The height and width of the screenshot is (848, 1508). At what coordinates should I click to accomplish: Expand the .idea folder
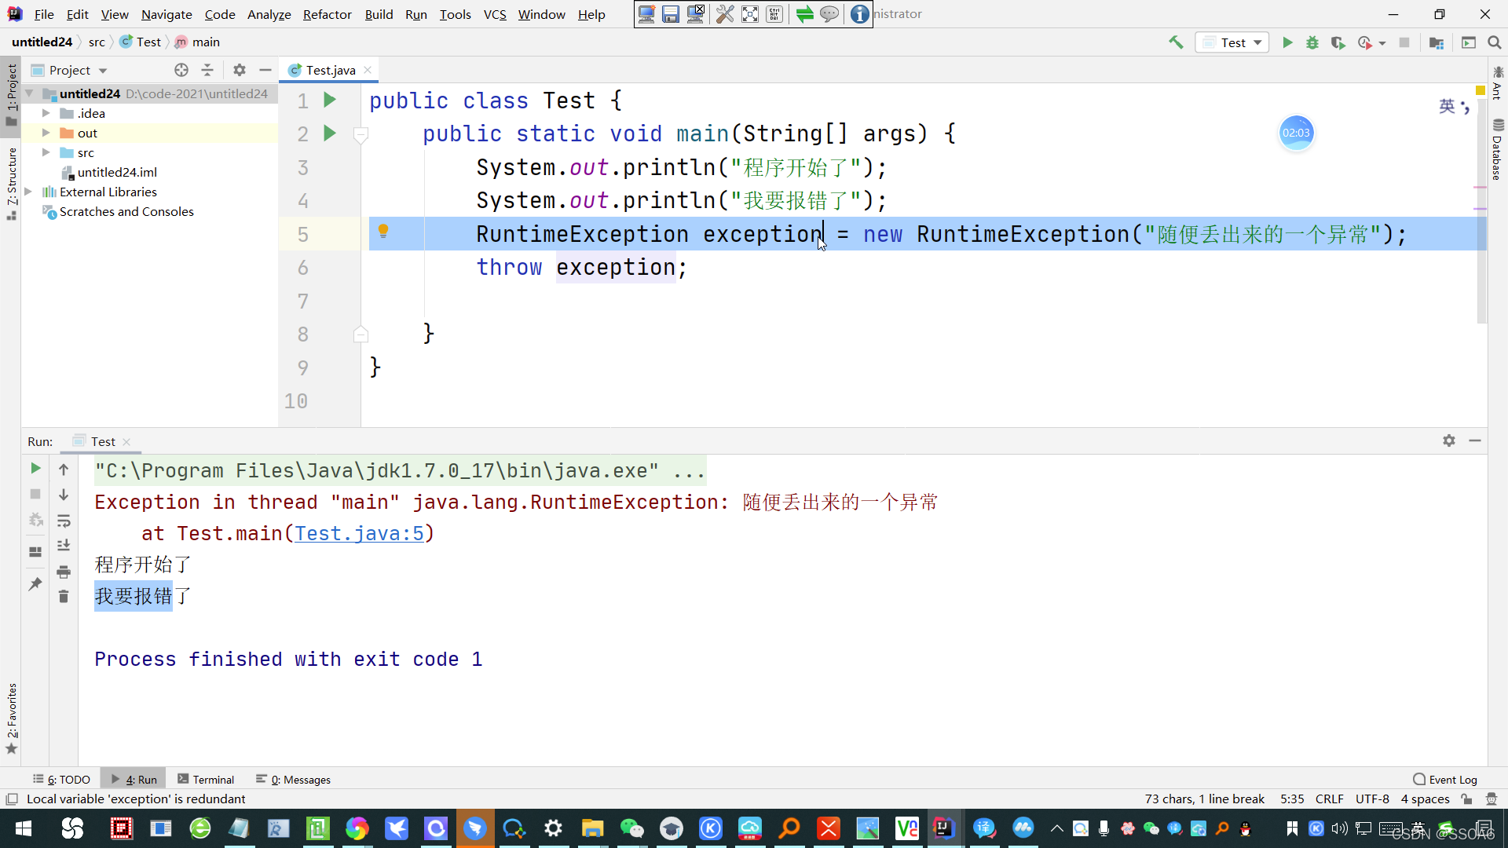(x=46, y=113)
